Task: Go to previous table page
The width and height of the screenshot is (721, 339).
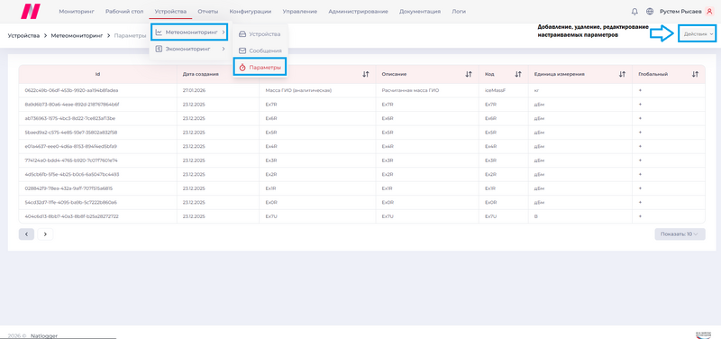Action: point(26,234)
